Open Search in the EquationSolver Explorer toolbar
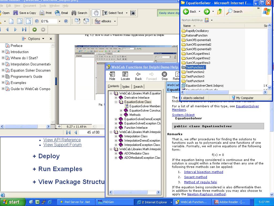Screen dimensions: 274x206 [234, 12]
